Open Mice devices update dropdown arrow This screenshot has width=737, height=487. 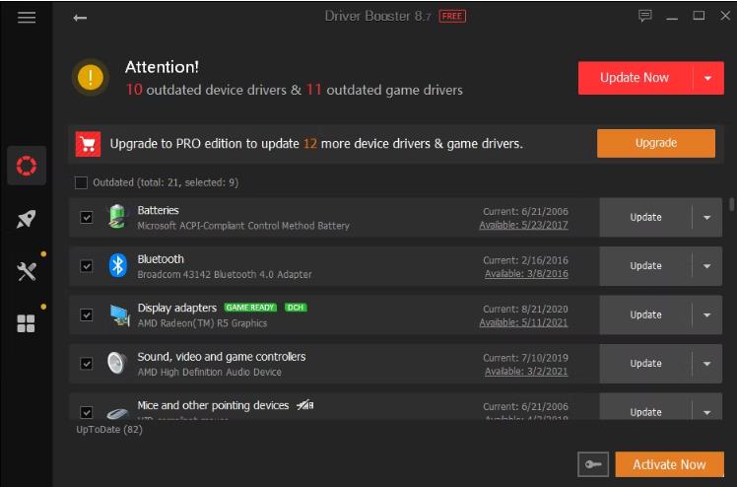click(x=706, y=412)
